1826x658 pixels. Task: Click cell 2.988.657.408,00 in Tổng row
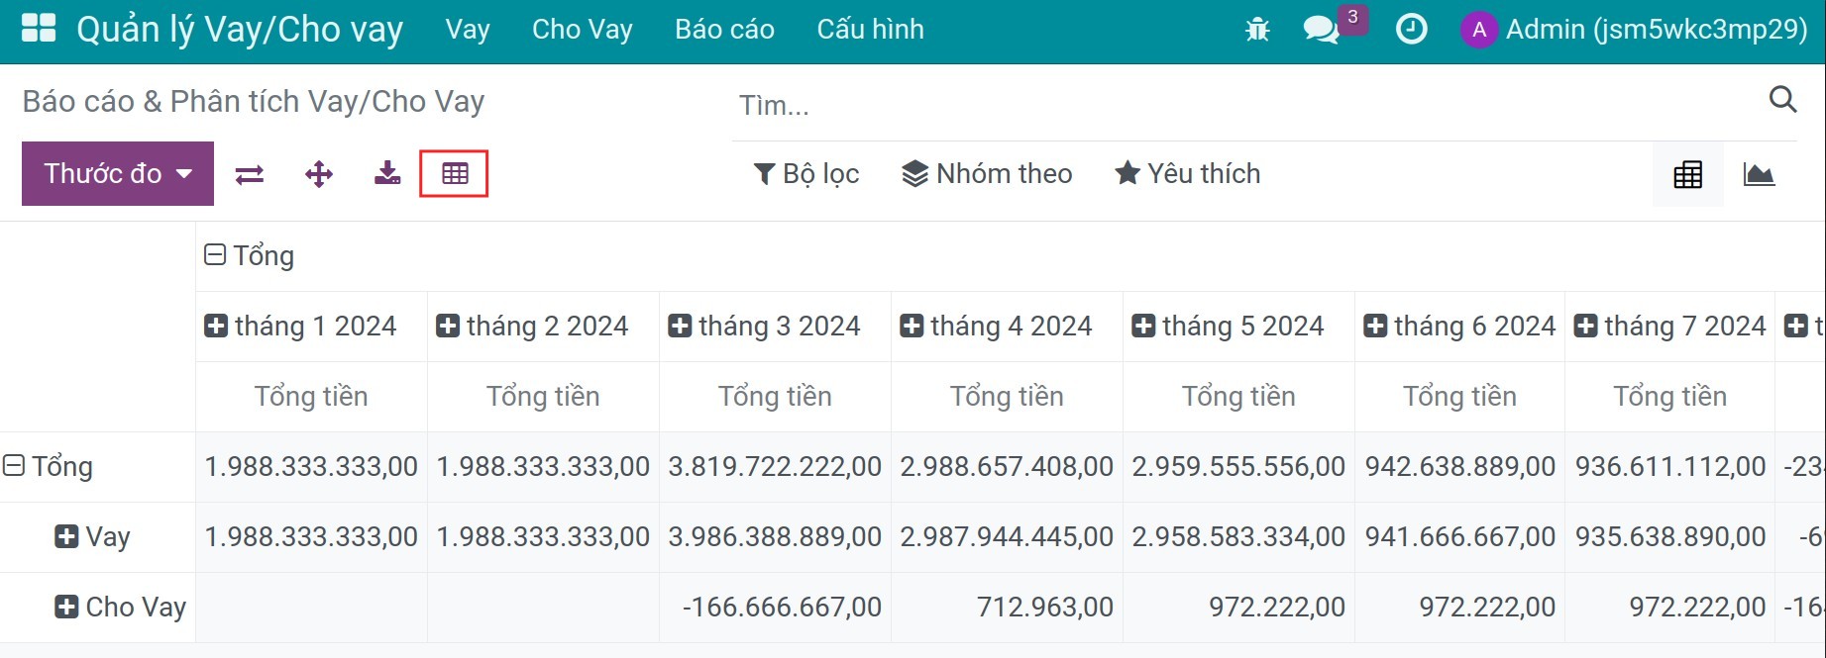pyautogui.click(x=1007, y=466)
